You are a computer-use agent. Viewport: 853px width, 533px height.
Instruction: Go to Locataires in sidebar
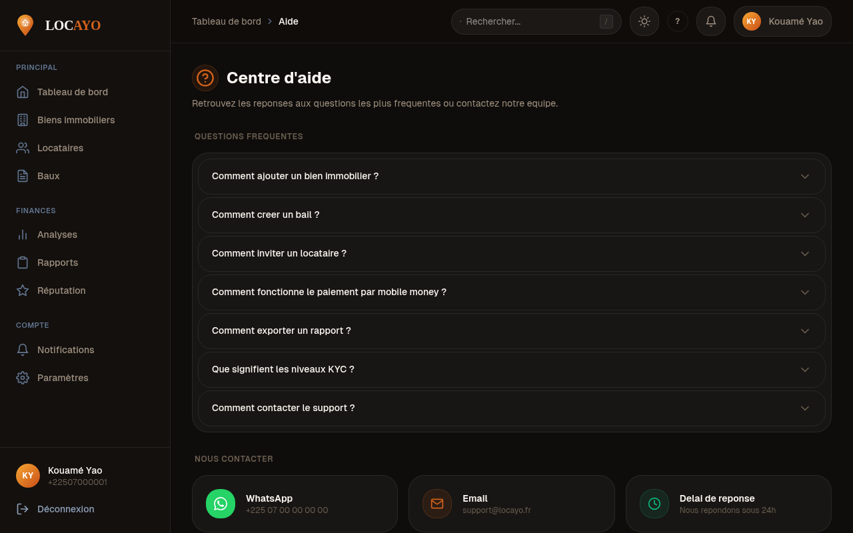click(x=60, y=148)
